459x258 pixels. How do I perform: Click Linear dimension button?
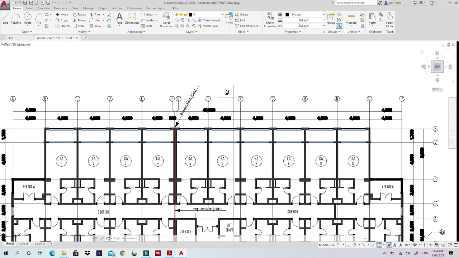[x=147, y=15]
